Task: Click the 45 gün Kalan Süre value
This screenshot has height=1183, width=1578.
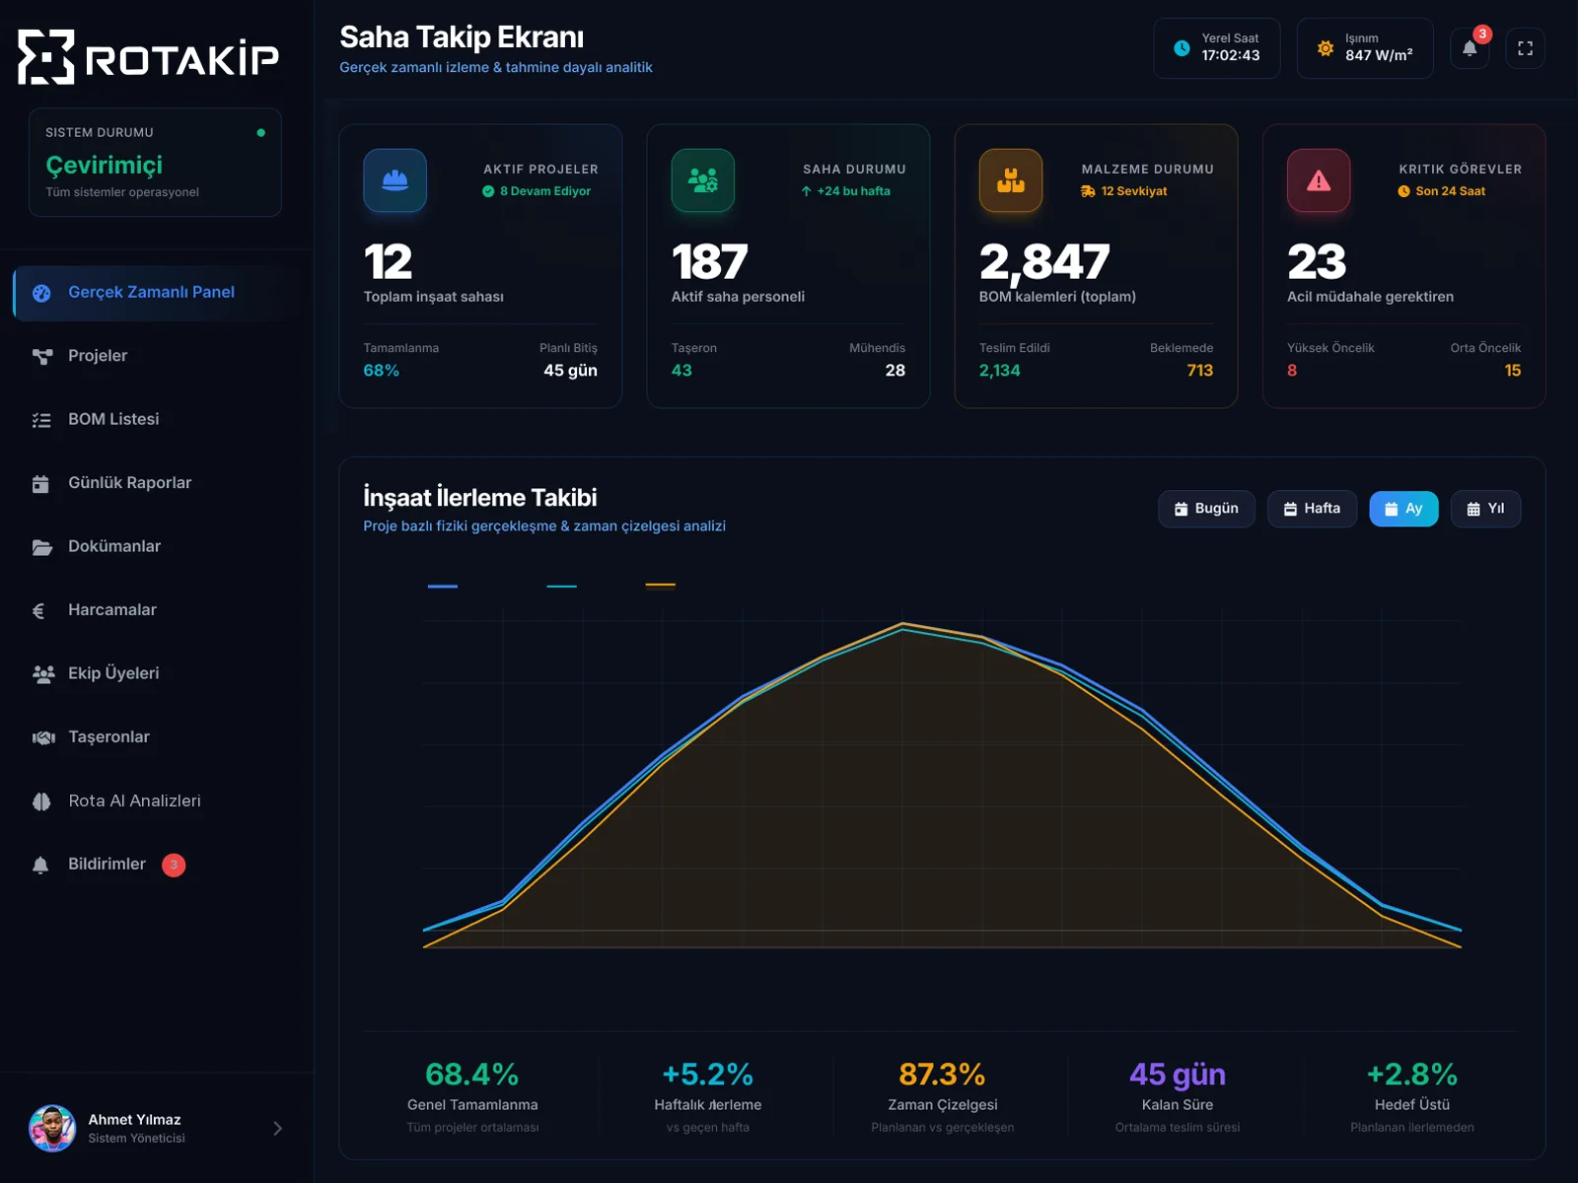Action: click(x=1178, y=1074)
